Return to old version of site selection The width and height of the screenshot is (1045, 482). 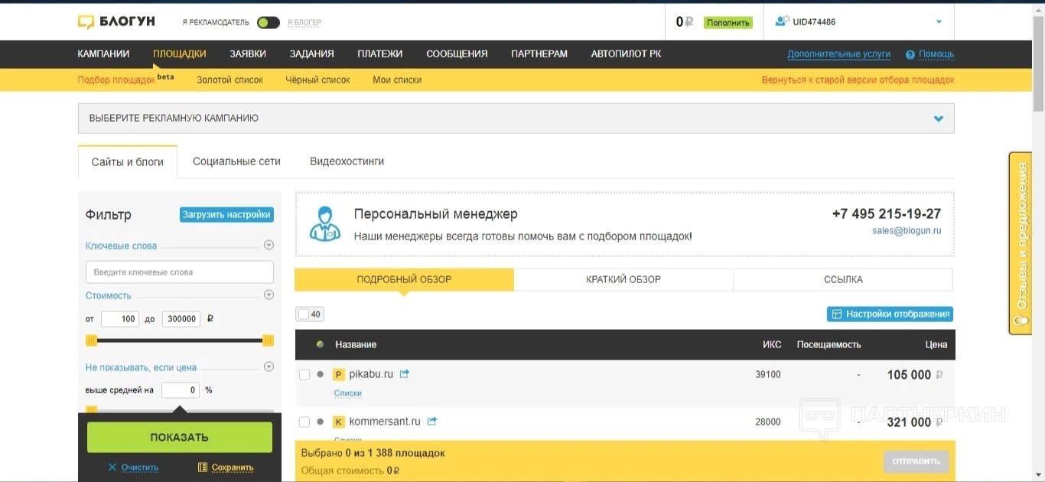pos(858,80)
